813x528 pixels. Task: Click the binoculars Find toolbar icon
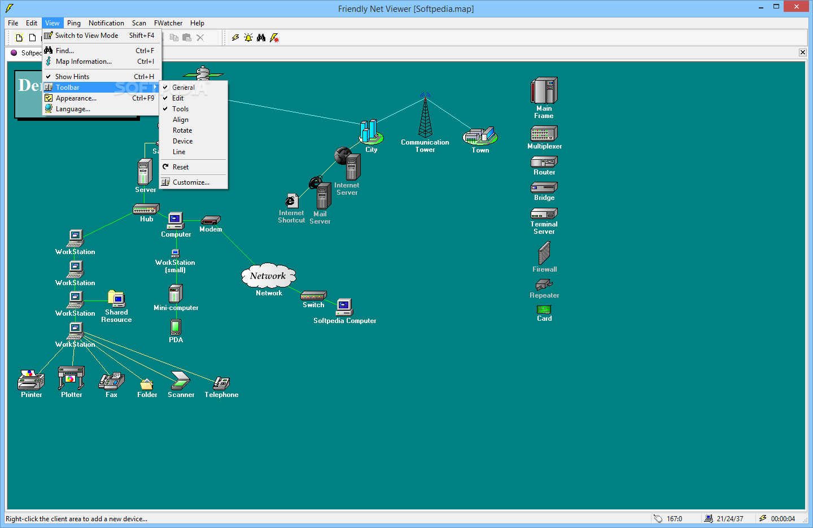click(x=261, y=38)
